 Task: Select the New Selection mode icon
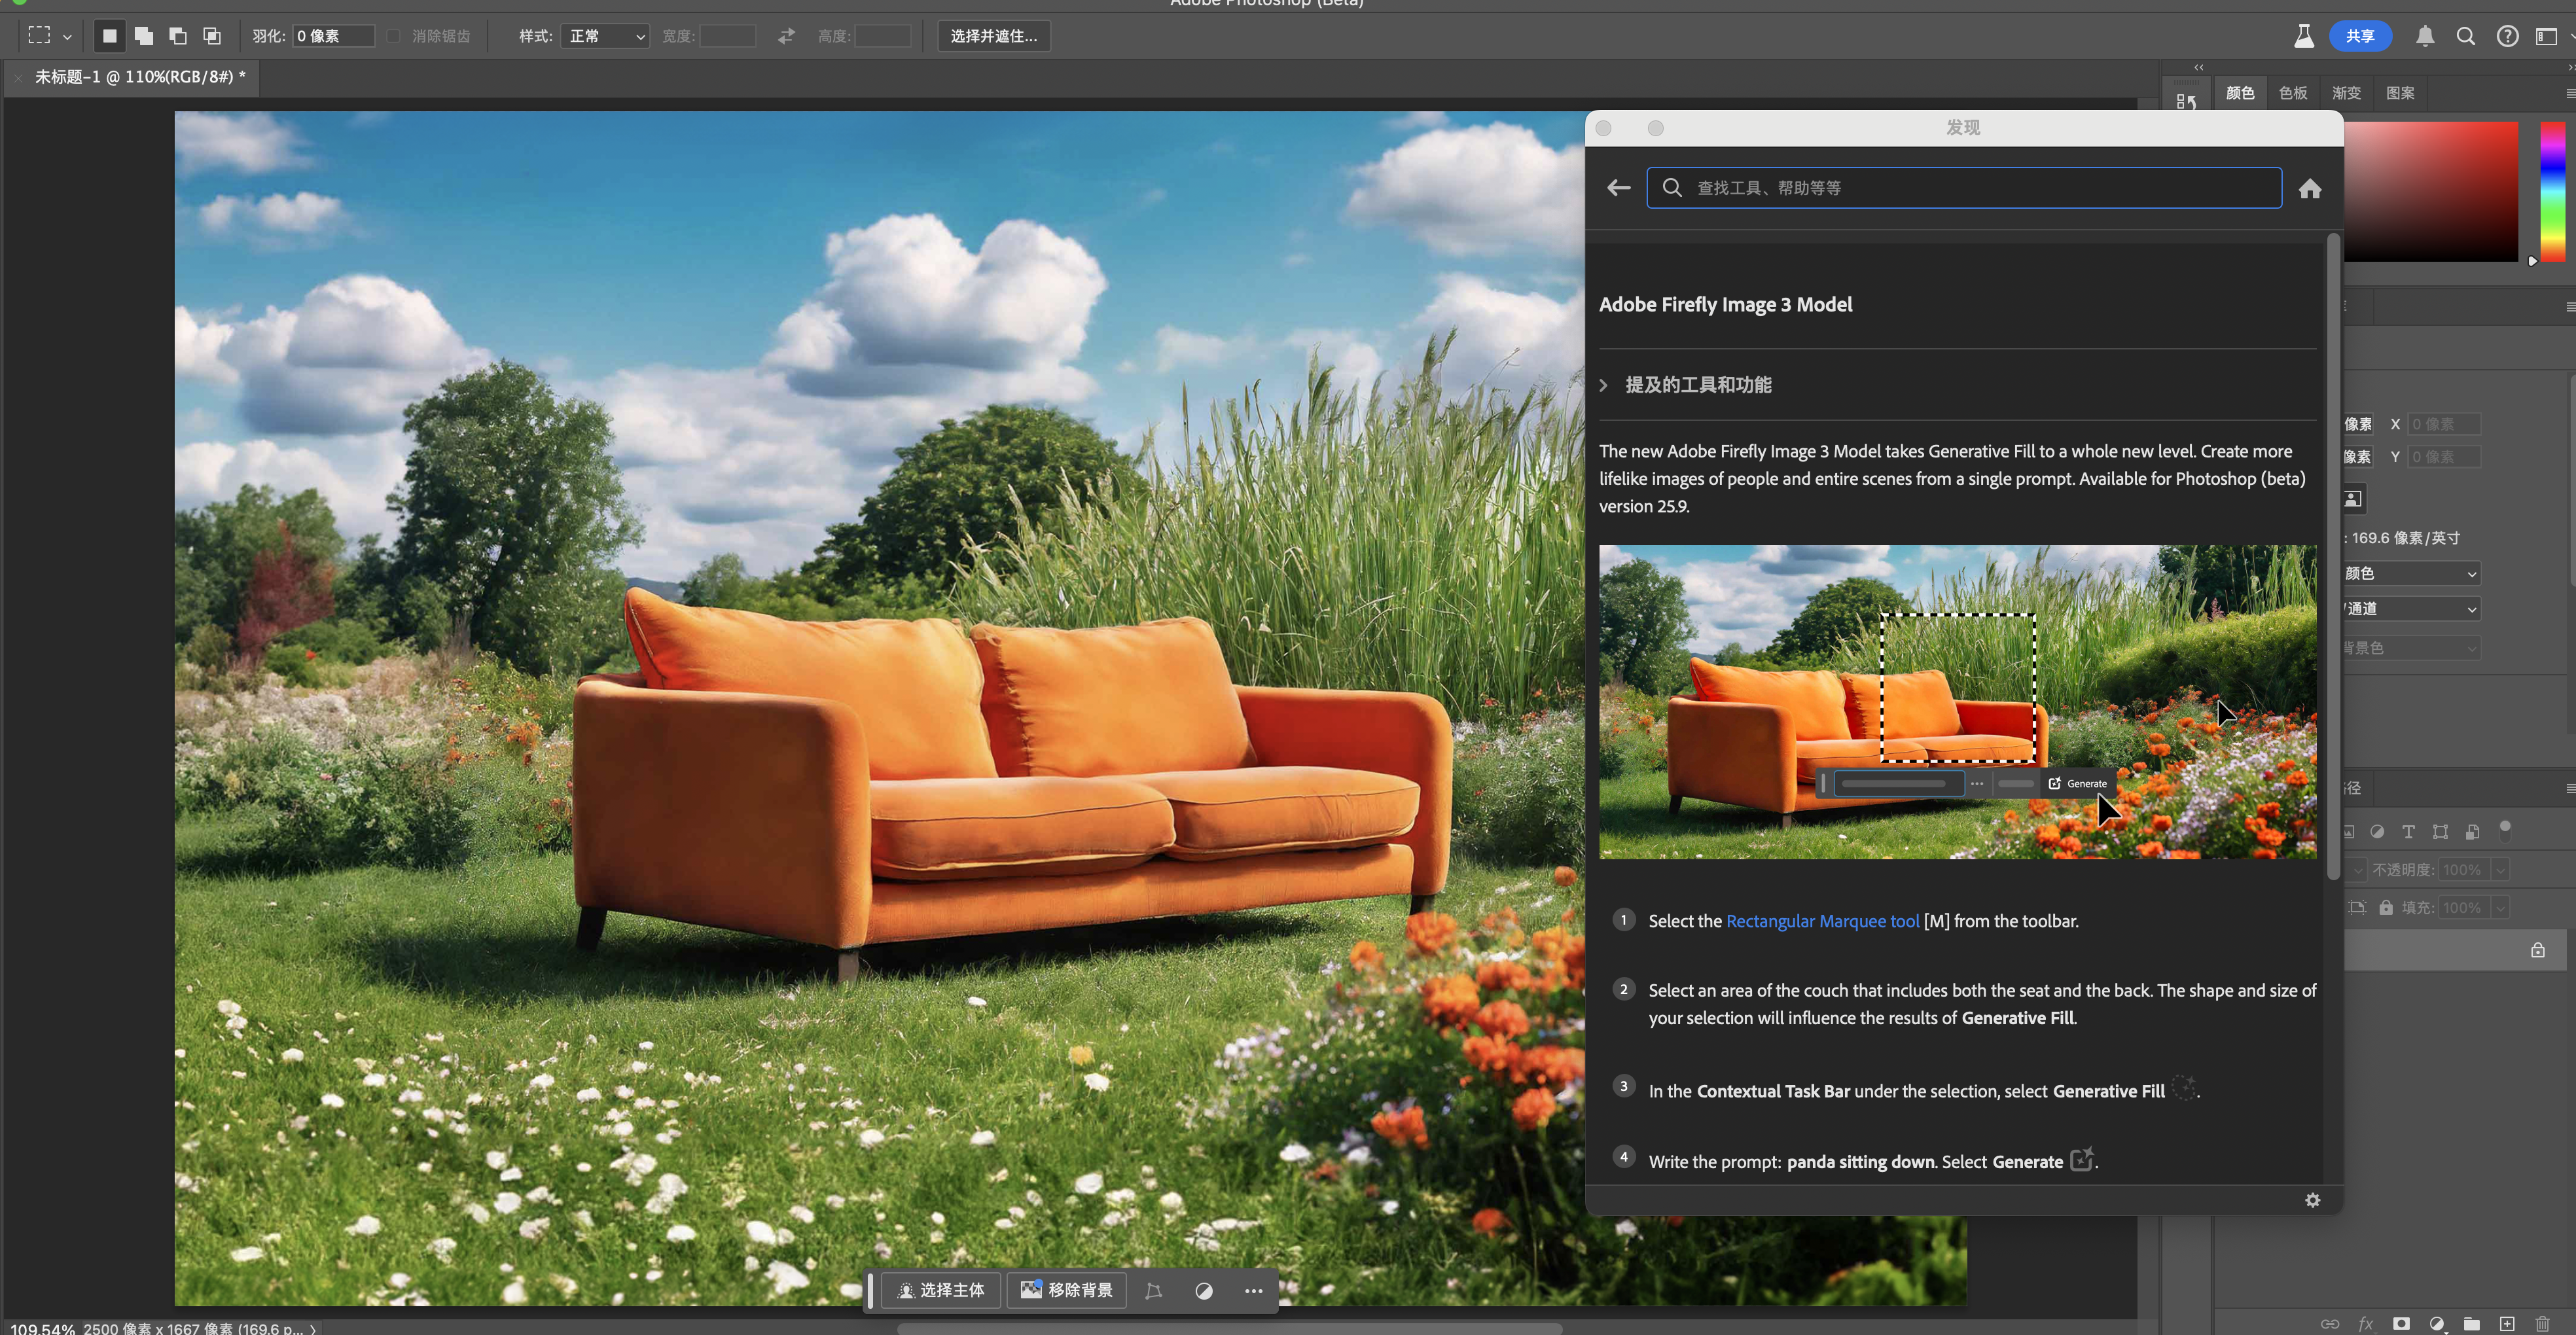pos(109,36)
